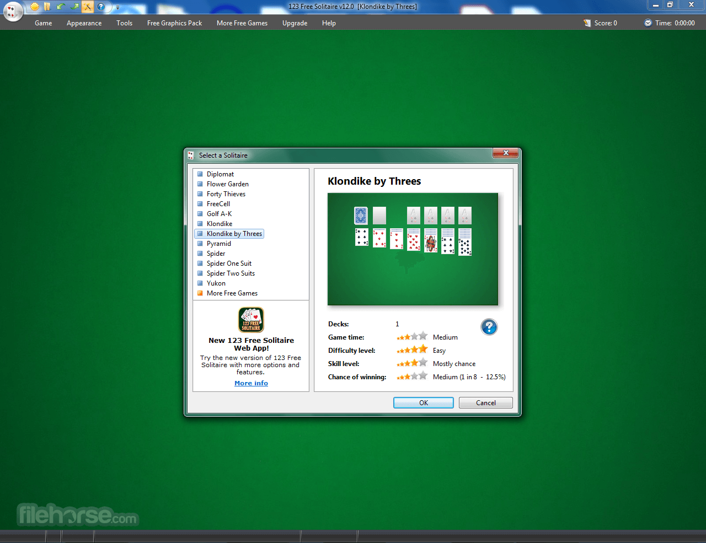Click Cancel in Select a Solitaire dialog
Viewport: 706px width, 543px height.
[x=486, y=403]
